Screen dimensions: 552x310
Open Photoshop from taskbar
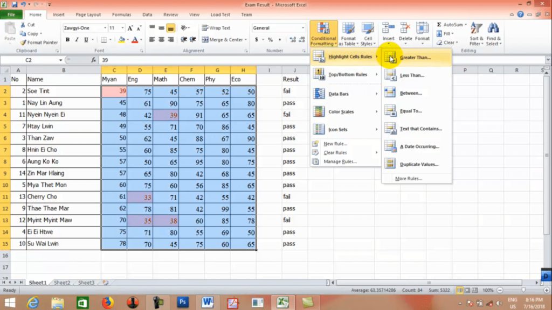pyautogui.click(x=182, y=302)
